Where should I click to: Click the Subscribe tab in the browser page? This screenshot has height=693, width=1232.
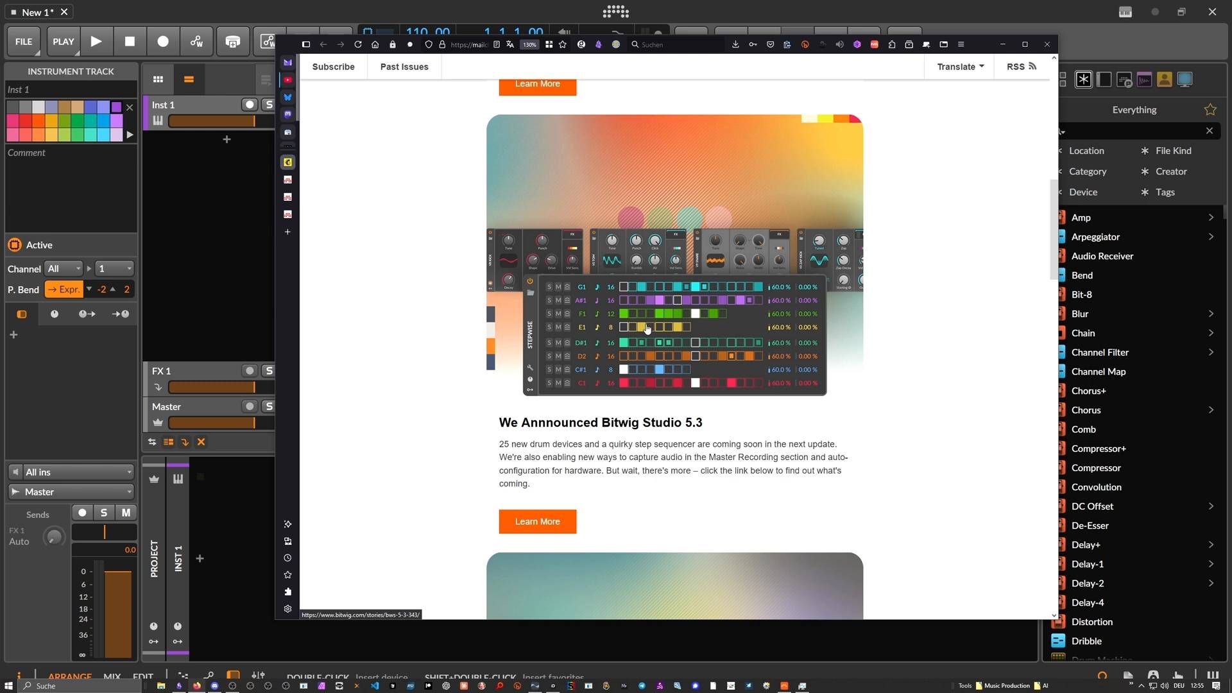[x=333, y=67]
